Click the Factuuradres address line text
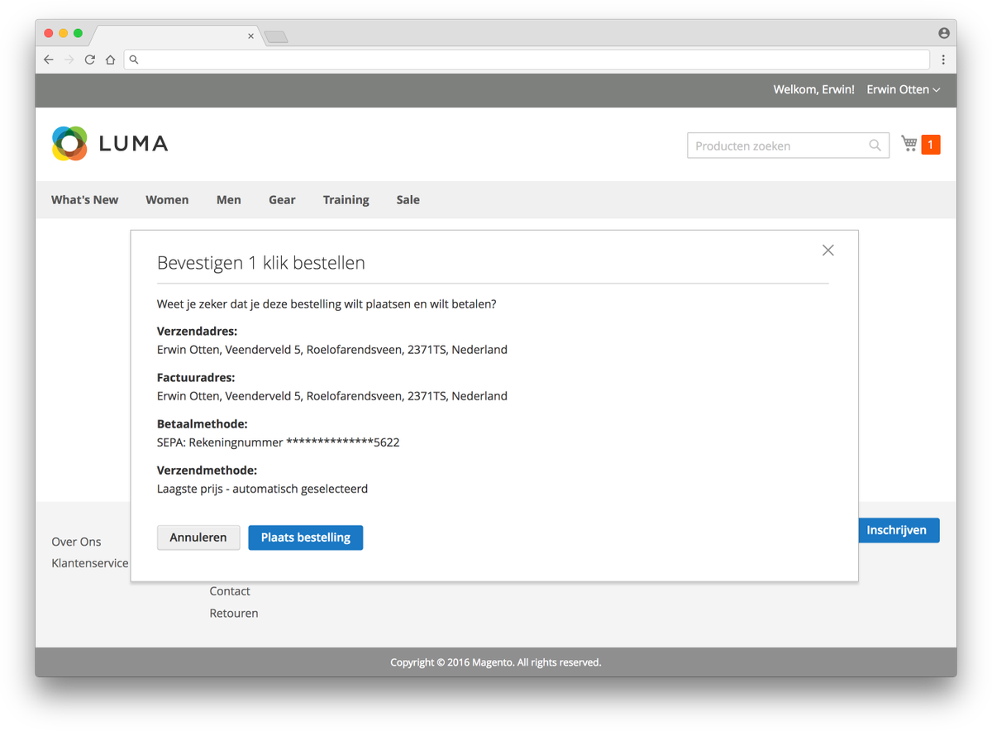This screenshot has height=731, width=992. point(332,396)
